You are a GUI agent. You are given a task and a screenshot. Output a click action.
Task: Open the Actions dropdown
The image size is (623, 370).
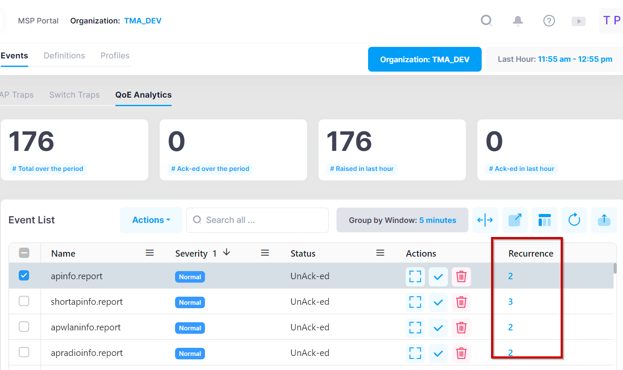(x=151, y=220)
